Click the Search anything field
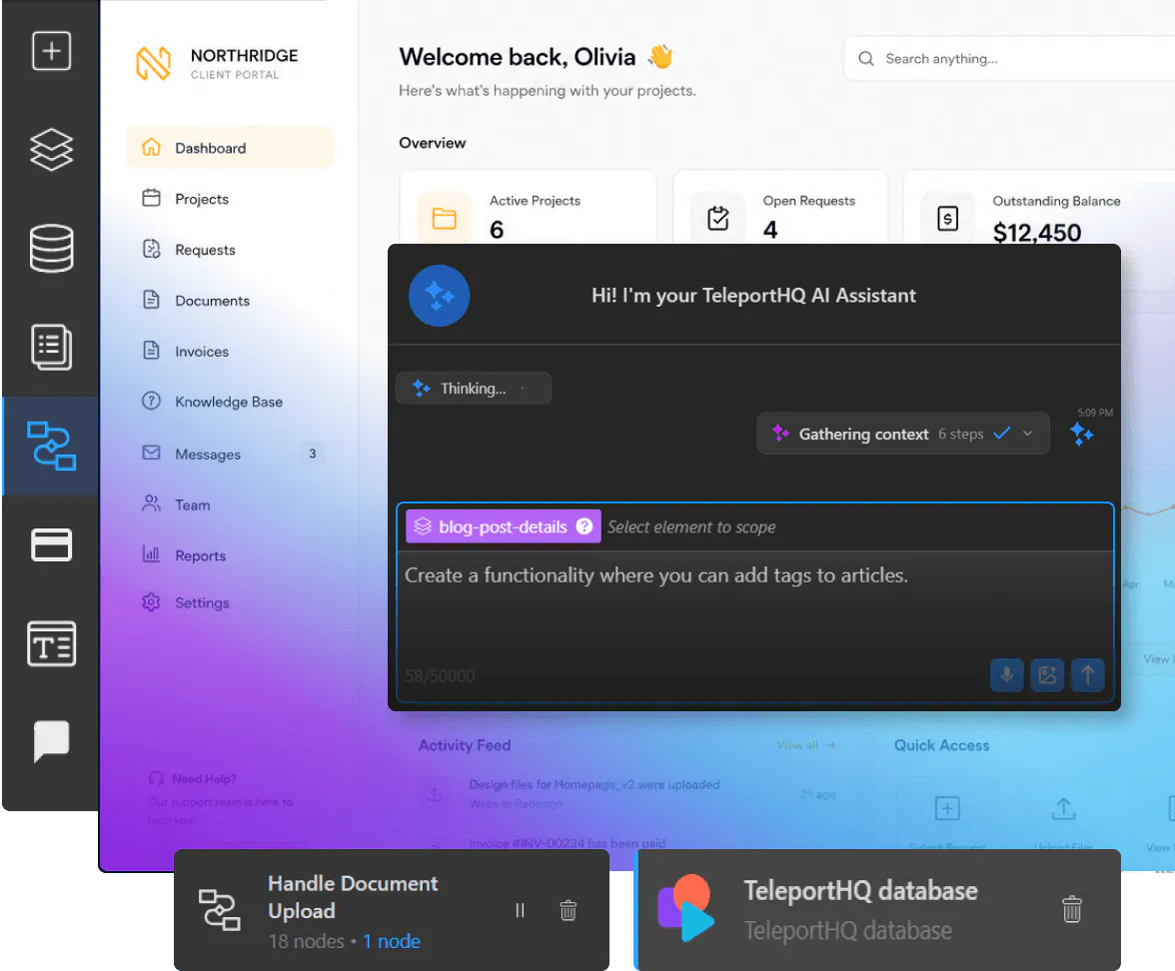Viewport: 1175px width, 971px height. [x=1009, y=58]
